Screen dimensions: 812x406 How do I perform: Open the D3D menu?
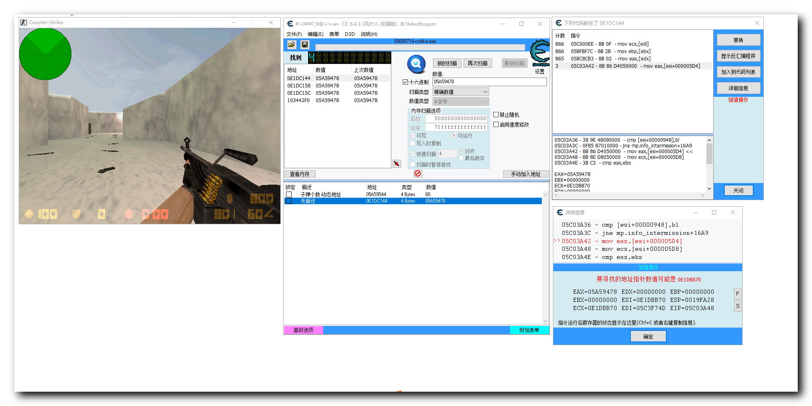(350, 34)
